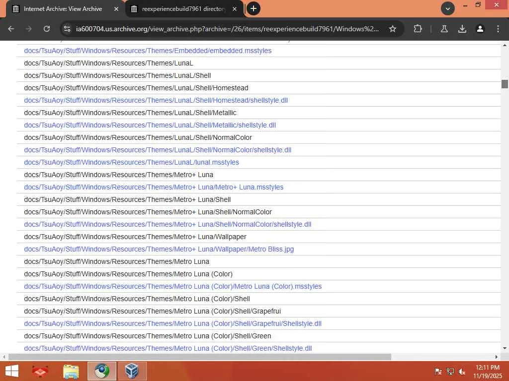The width and height of the screenshot is (509, 381).
Task: Open lunal.msstyles file link
Action: 131,162
